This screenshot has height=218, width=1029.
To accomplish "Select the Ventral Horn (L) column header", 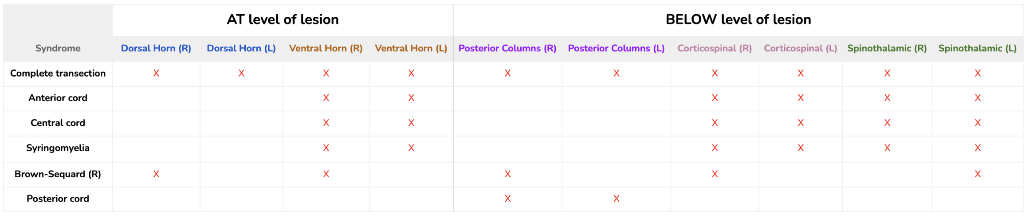I will pyautogui.click(x=411, y=48).
